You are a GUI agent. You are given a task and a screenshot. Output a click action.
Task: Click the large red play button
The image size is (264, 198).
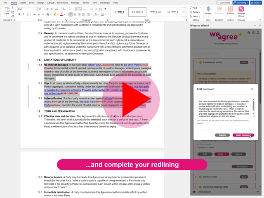[x=131, y=99]
